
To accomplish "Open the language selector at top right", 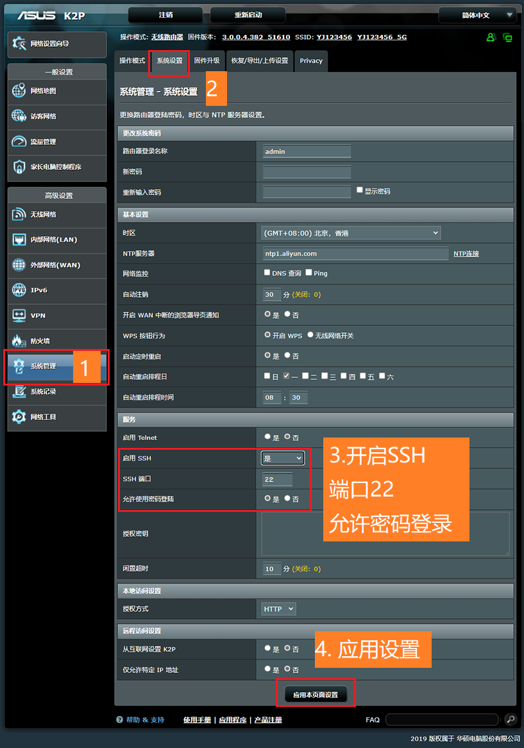I will pos(477,15).
